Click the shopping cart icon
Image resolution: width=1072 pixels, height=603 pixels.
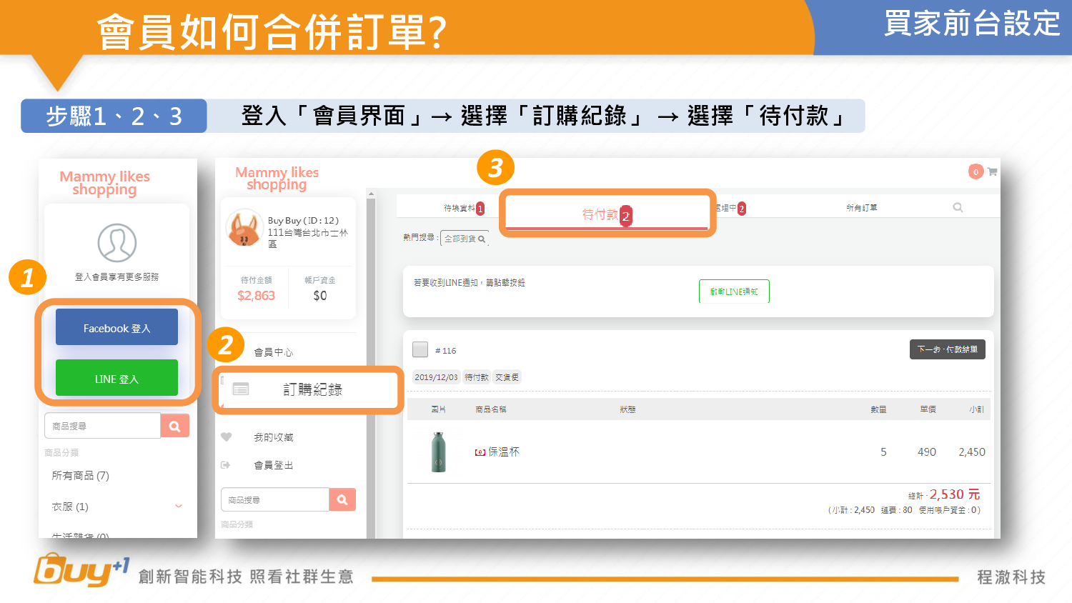(992, 171)
